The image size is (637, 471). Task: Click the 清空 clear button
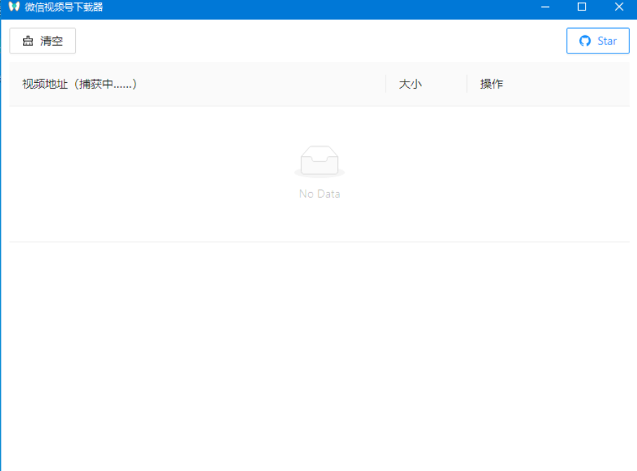[43, 41]
